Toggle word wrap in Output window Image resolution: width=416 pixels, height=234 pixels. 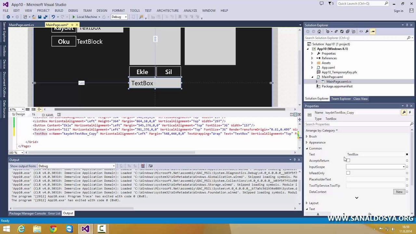pyautogui.click(x=150, y=166)
